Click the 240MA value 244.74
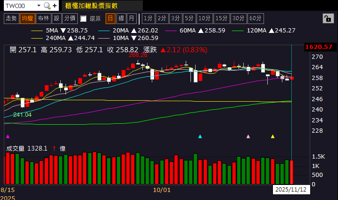Screen dimensions: 338x200 (x=84, y=38)
